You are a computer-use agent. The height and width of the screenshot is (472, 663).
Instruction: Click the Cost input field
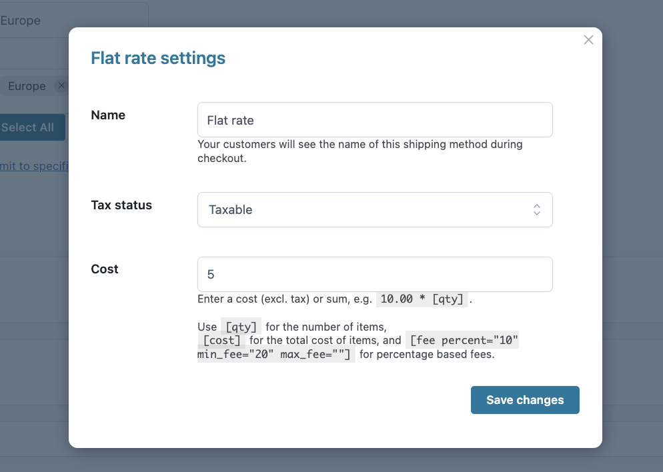(x=375, y=274)
